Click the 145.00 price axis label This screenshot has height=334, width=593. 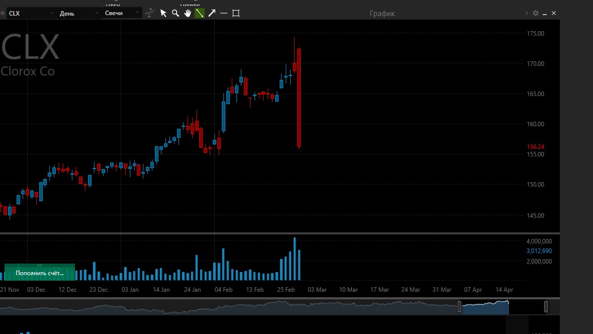click(536, 216)
